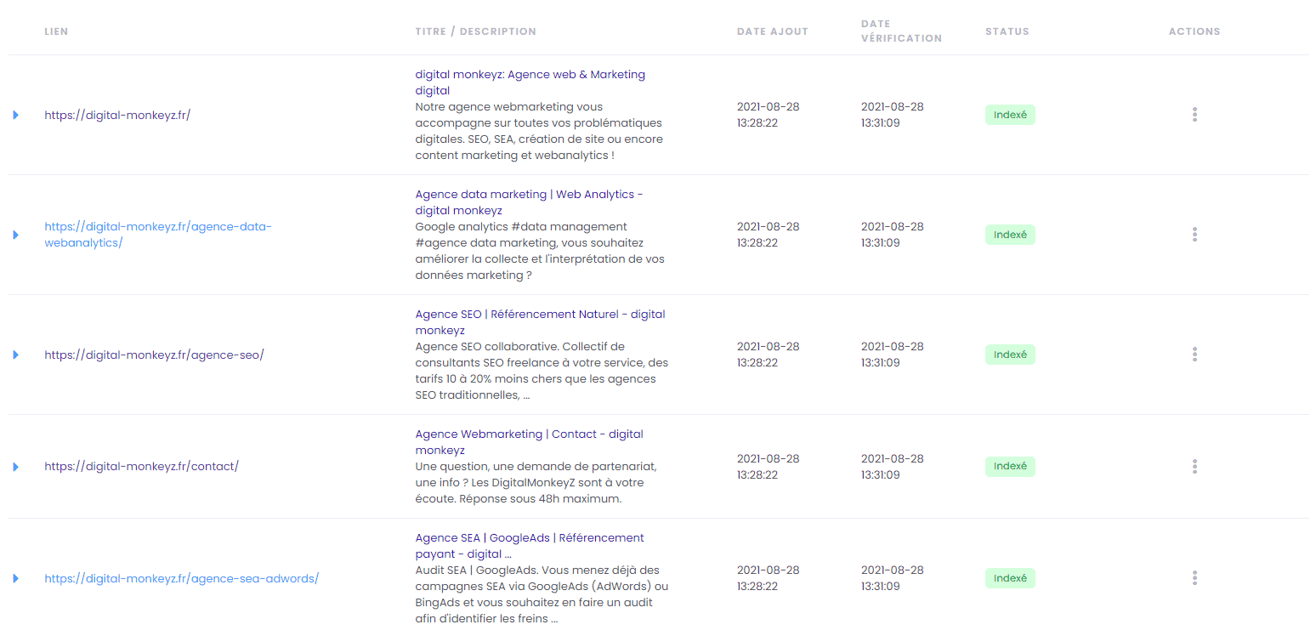Expand the agence-sea-adwords row details
This screenshot has height=636, width=1316.
pyautogui.click(x=15, y=577)
